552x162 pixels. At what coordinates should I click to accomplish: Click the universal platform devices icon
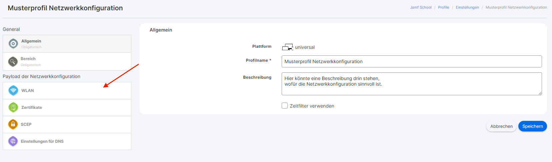[288, 47]
